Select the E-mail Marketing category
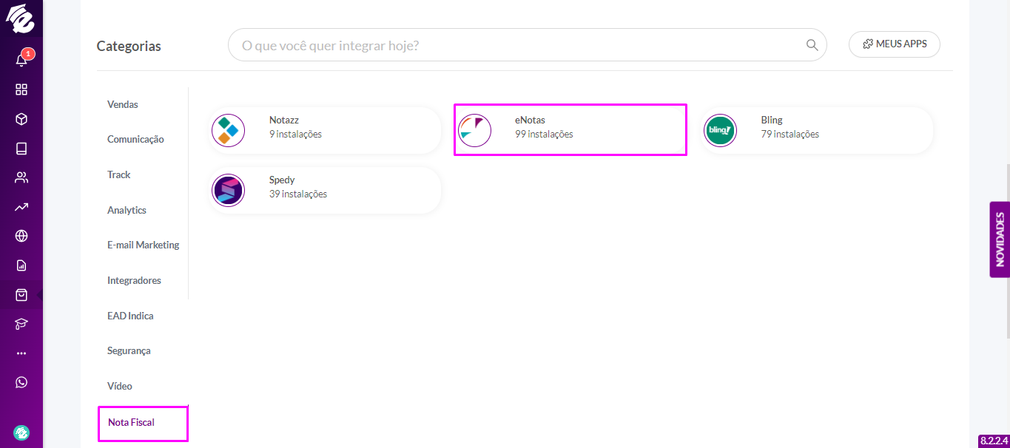Viewport: 1010px width, 448px height. (x=143, y=245)
